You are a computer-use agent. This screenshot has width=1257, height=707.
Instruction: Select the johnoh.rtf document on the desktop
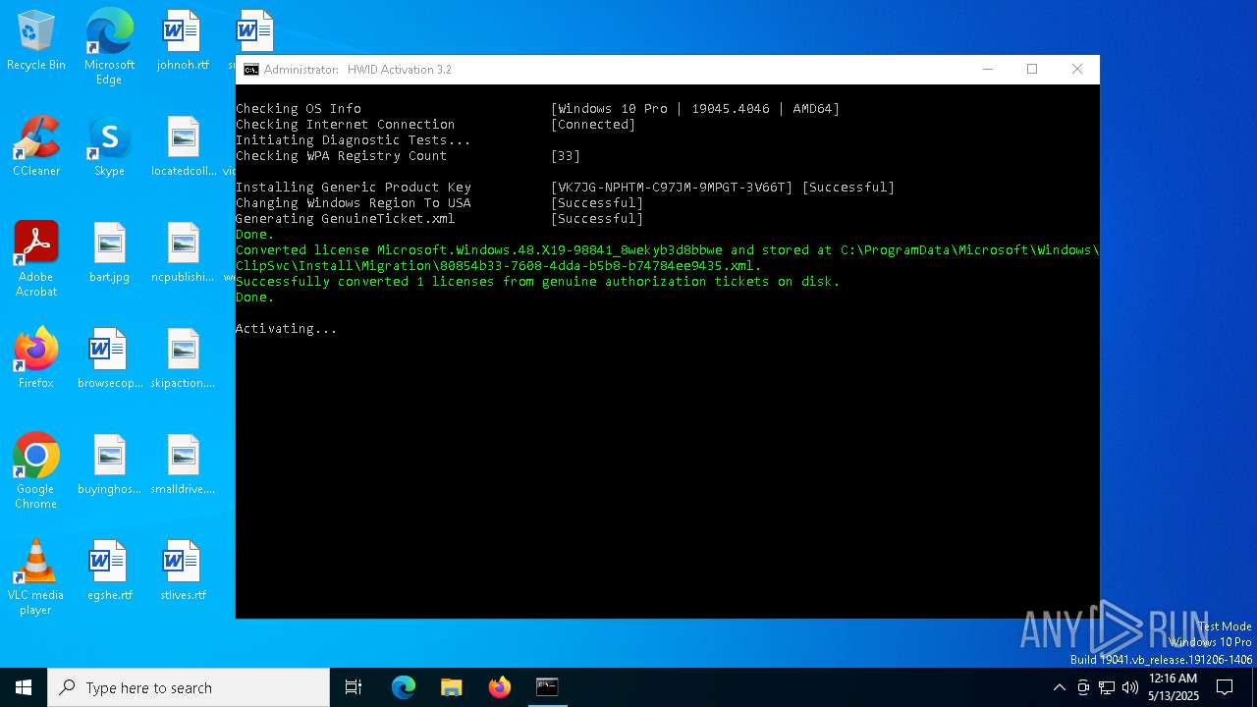[x=183, y=41]
